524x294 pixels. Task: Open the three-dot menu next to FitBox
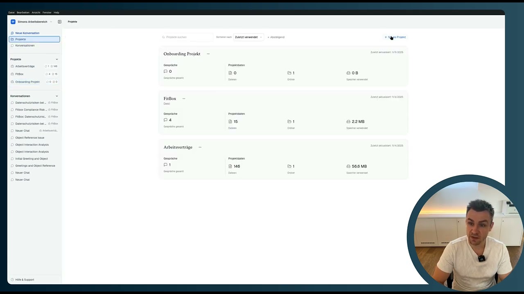(x=184, y=98)
